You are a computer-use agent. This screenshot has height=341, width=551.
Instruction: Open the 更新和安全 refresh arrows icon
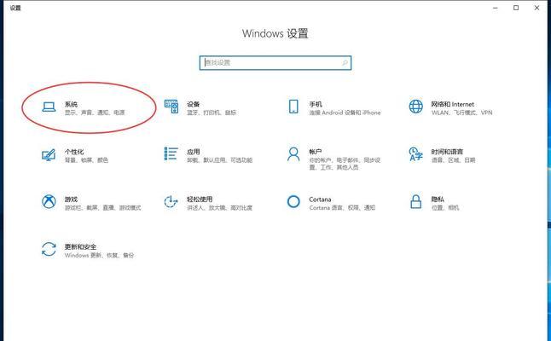coord(49,249)
